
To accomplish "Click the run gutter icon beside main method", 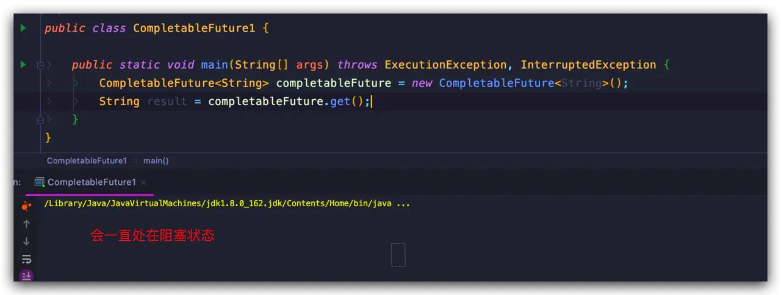I will pos(23,64).
